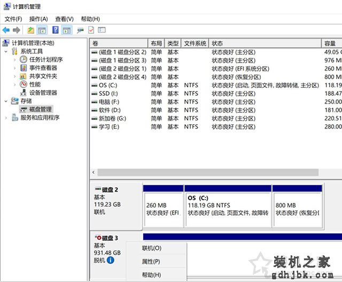342x282 pixels.
Task: Click the toolbar icon with red checkmark
Action: (x=91, y=30)
